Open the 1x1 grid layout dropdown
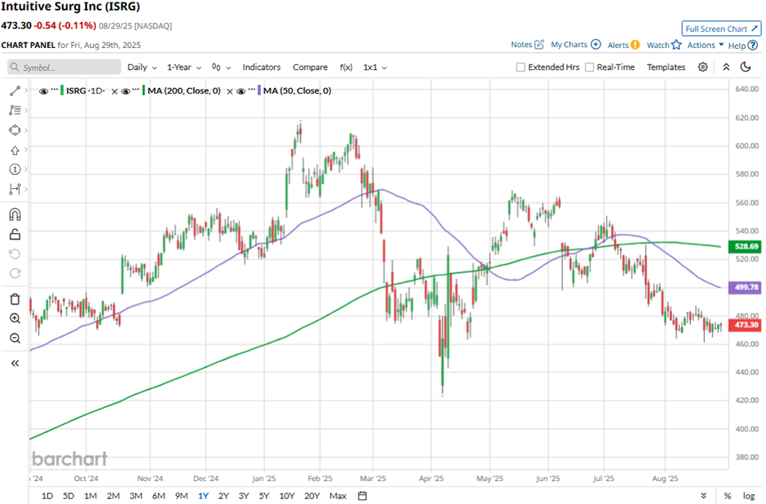Image resolution: width=766 pixels, height=504 pixels. 375,68
